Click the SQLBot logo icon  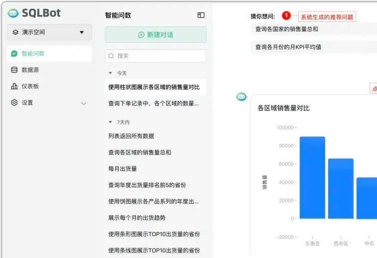[x=13, y=13]
